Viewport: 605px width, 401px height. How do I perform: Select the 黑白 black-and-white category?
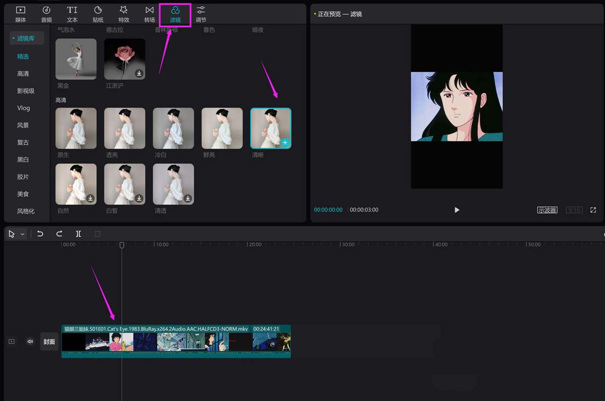(x=23, y=159)
